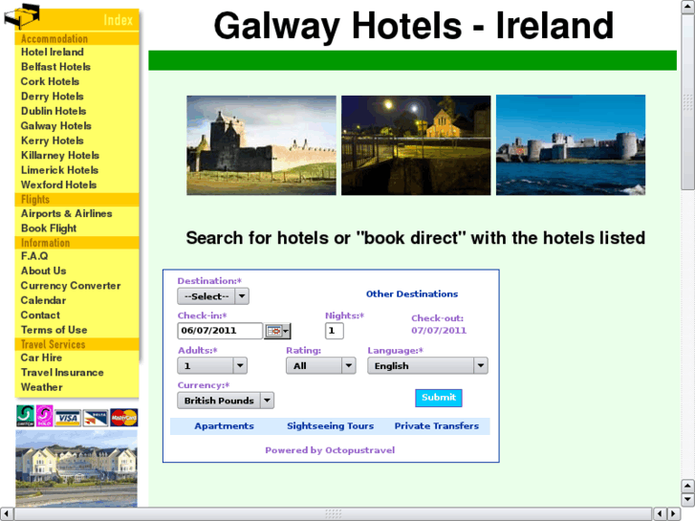Follow the Other Destinations link
695x521 pixels.
click(x=412, y=294)
